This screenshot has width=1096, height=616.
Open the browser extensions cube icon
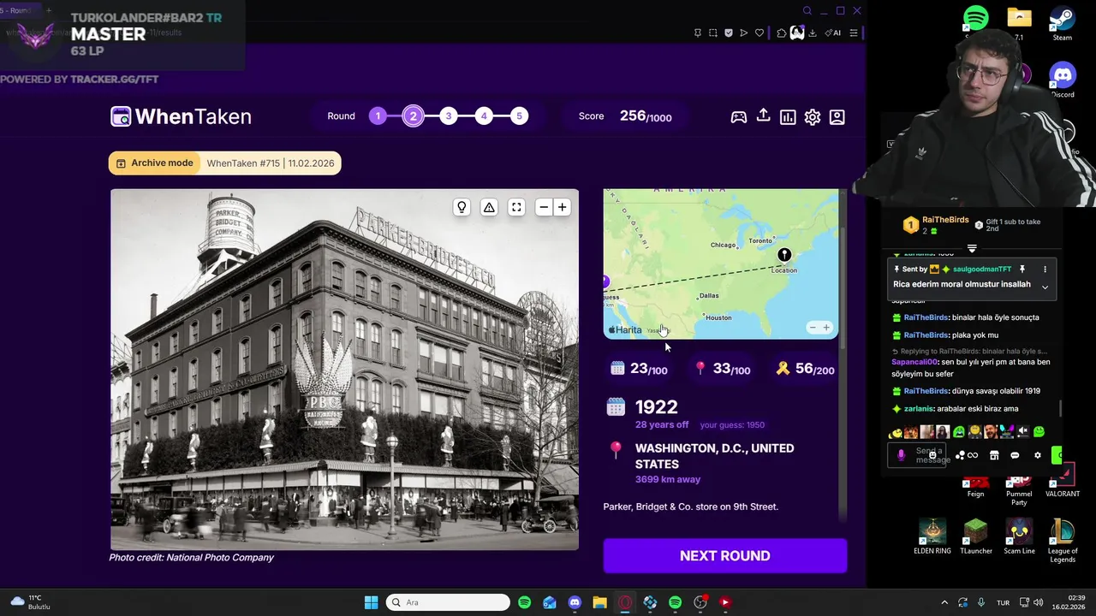click(x=782, y=33)
